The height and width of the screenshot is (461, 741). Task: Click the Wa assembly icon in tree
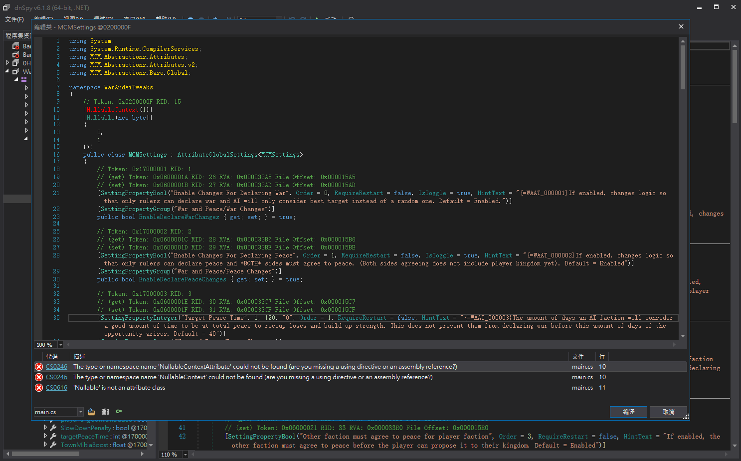click(x=16, y=71)
